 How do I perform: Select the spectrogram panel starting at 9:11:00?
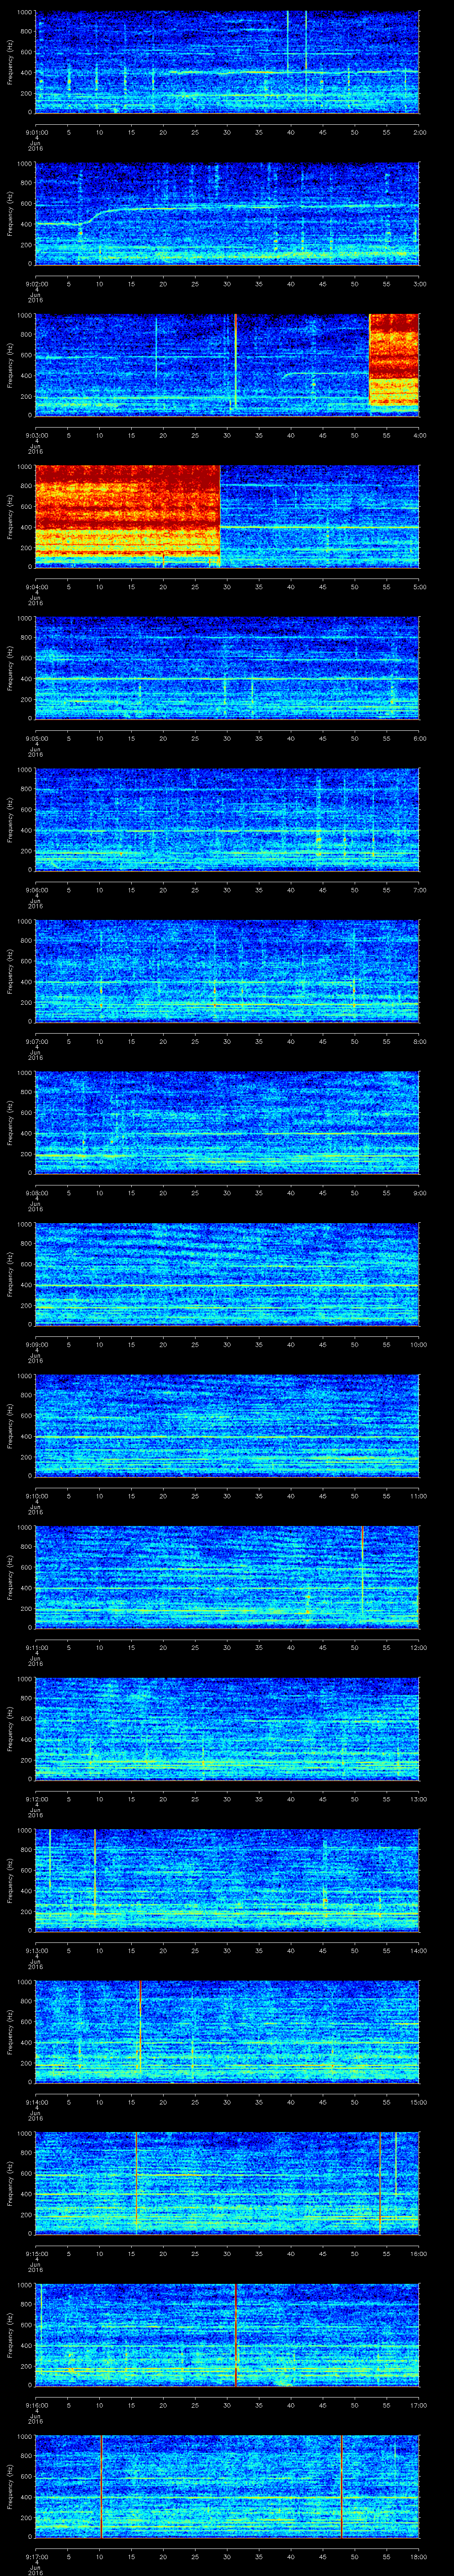[227, 1576]
